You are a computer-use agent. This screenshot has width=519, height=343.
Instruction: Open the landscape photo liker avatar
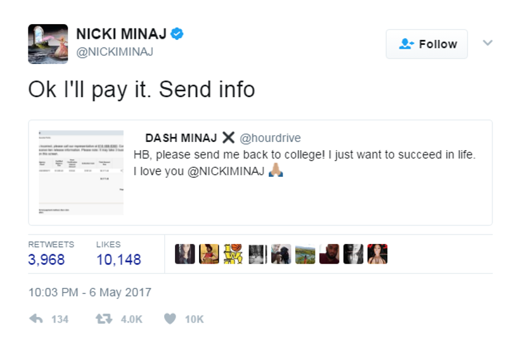305,254
